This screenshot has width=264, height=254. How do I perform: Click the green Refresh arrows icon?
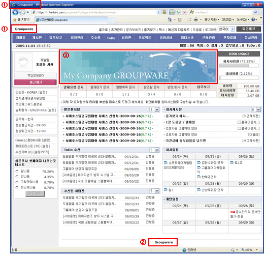pyautogui.click(x=178, y=12)
